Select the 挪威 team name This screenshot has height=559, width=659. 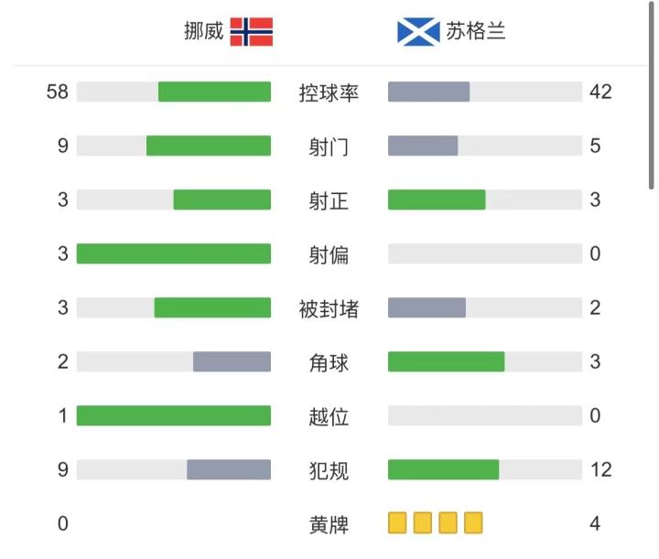[x=203, y=32]
